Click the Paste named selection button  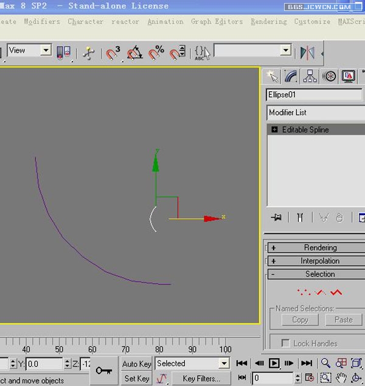(x=344, y=320)
